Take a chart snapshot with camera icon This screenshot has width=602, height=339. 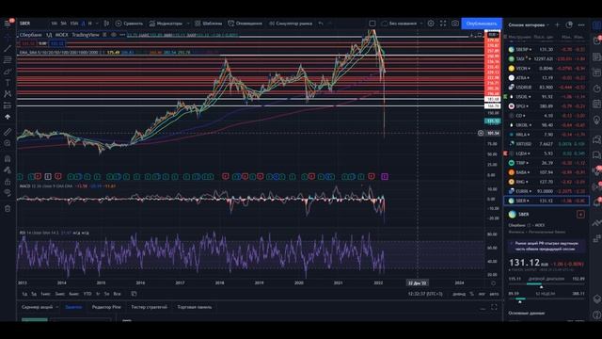point(455,24)
